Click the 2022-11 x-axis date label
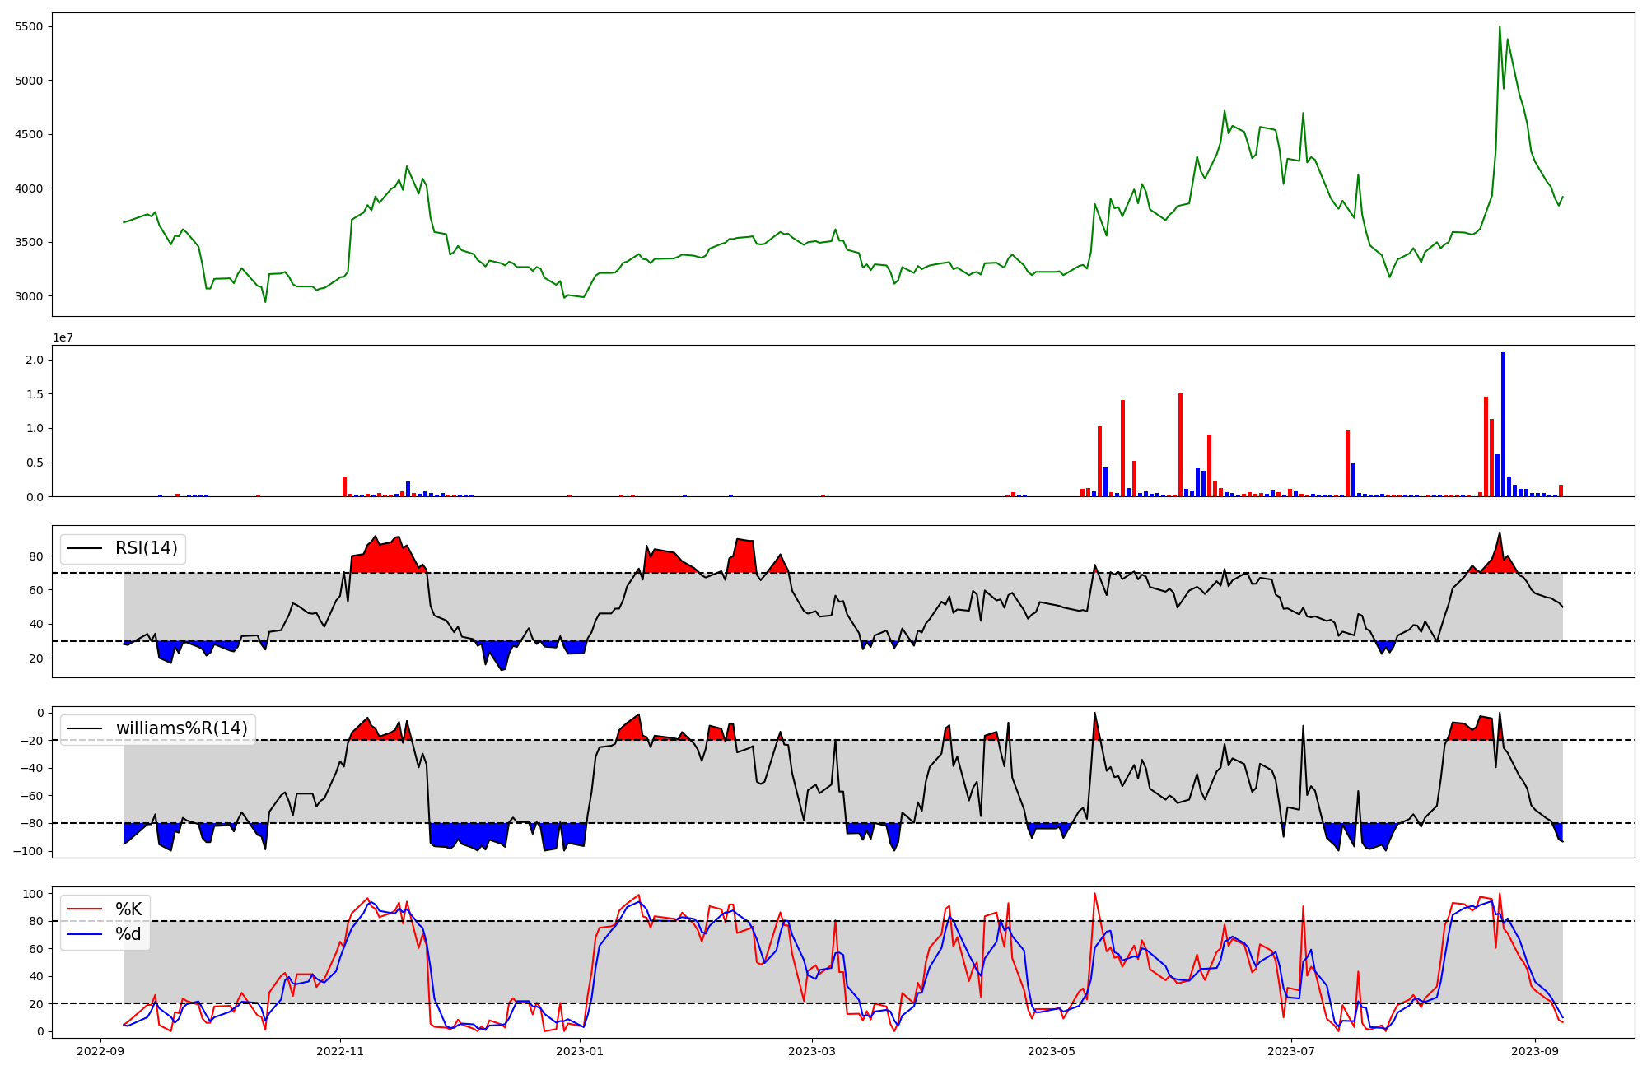 click(340, 1051)
